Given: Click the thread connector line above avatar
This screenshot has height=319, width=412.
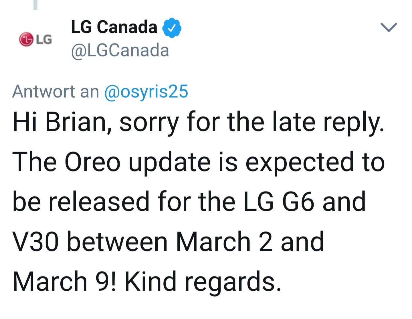Looking at the screenshot, I should [35, 5].
